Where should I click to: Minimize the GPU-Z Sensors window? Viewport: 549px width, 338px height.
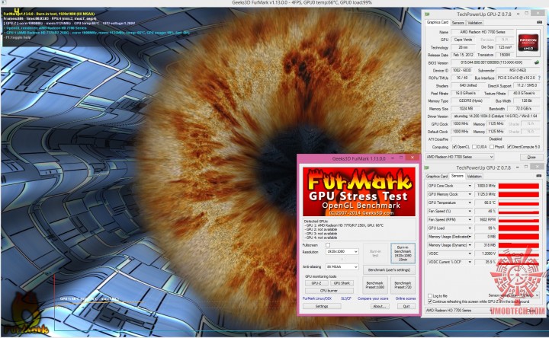click(518, 167)
